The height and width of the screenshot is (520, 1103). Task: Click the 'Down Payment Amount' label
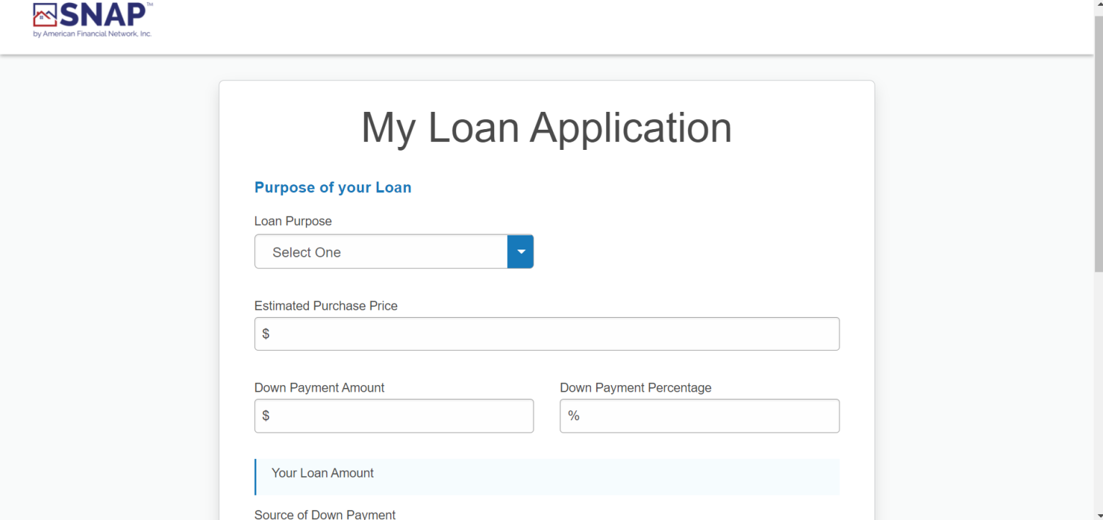320,388
